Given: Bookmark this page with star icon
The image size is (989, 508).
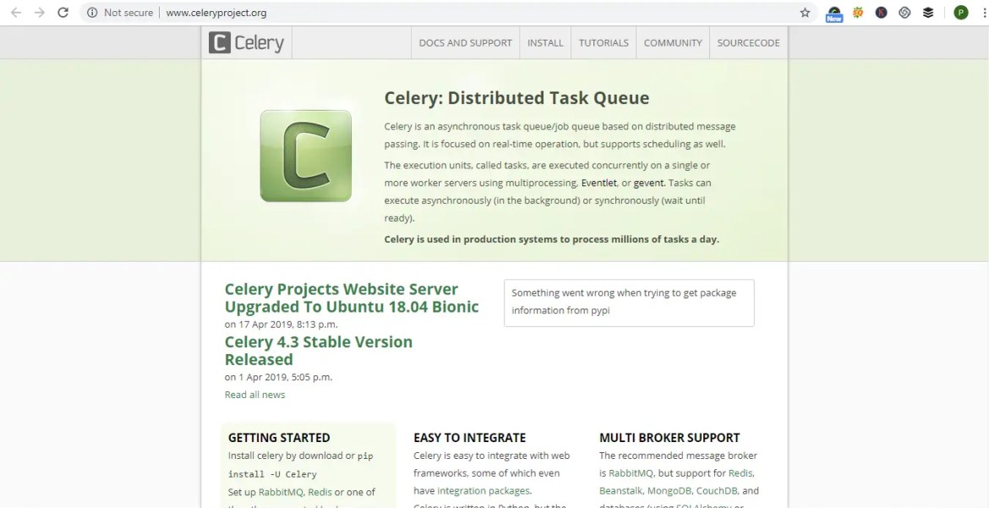Looking at the screenshot, I should point(805,13).
